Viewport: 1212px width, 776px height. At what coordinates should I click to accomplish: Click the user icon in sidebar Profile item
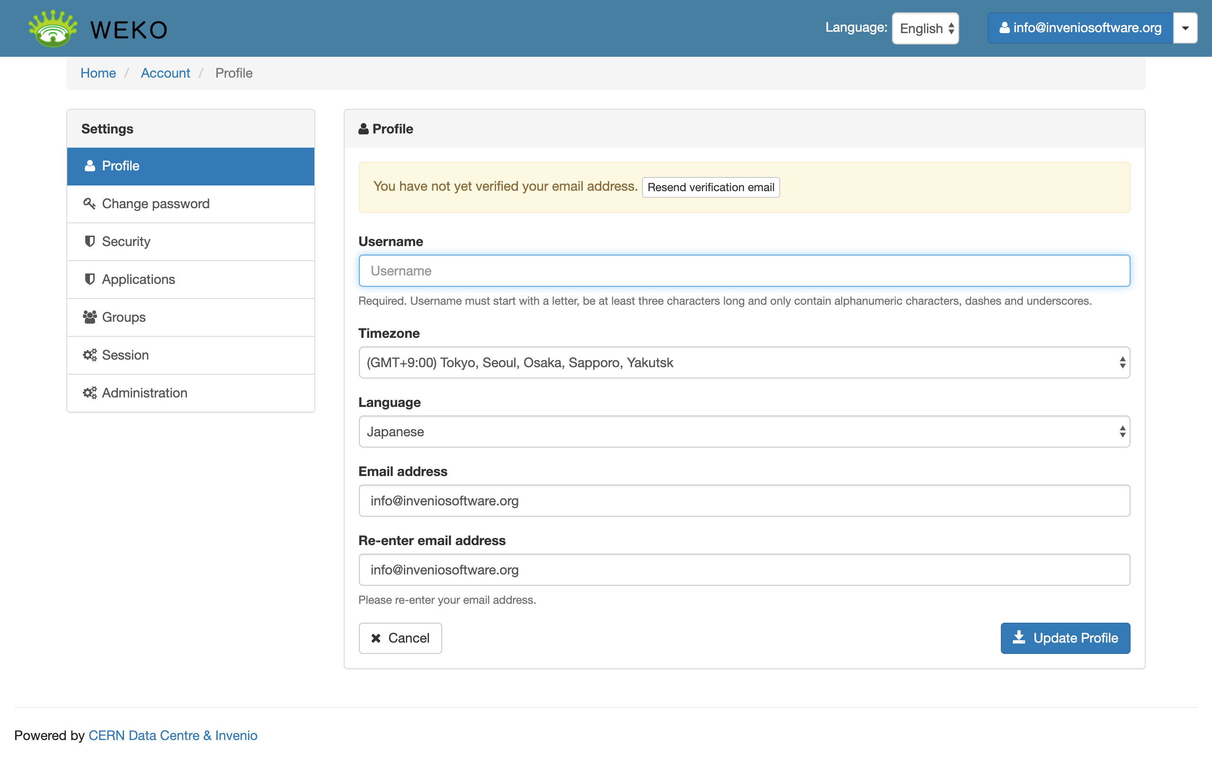90,166
